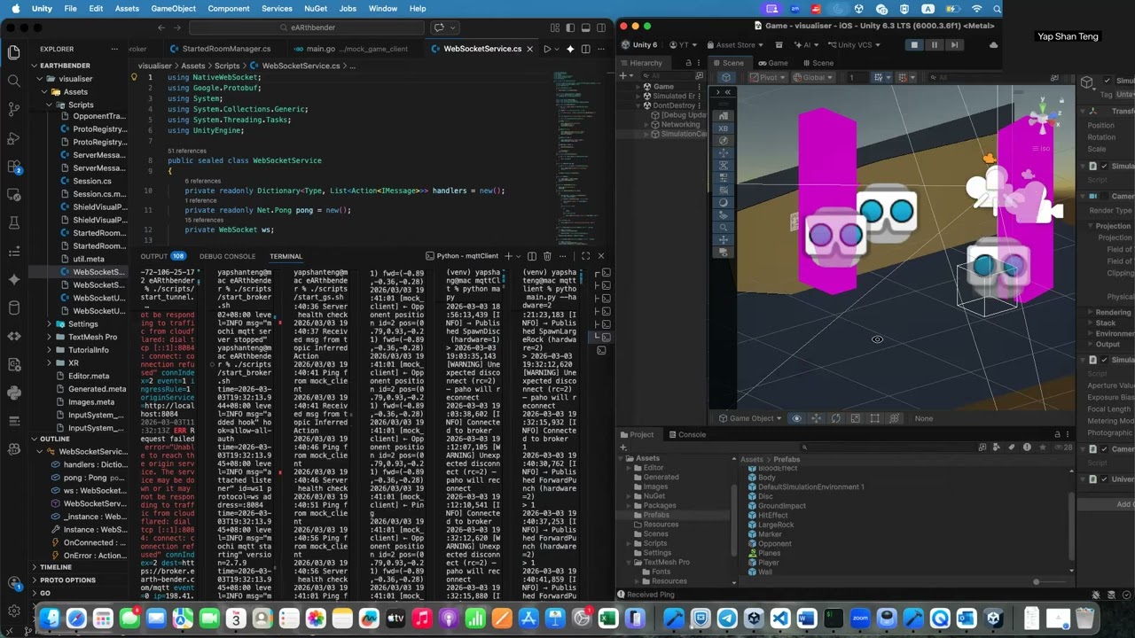Open the Explorer view in VS Code activity bar
The image size is (1135, 638).
13,53
